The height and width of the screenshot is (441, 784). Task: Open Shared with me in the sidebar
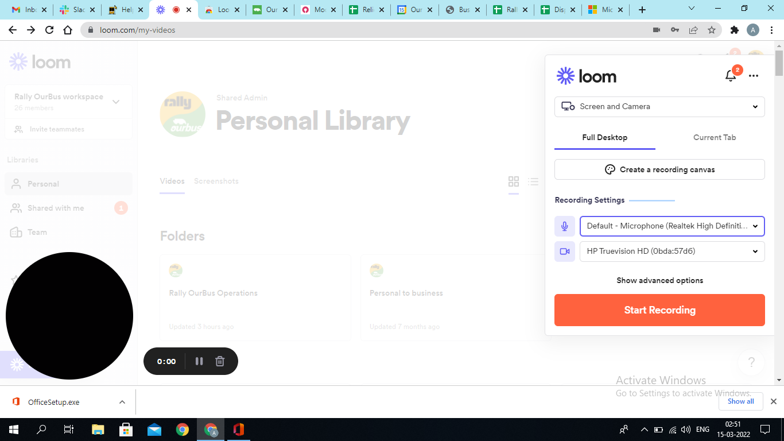pyautogui.click(x=68, y=208)
